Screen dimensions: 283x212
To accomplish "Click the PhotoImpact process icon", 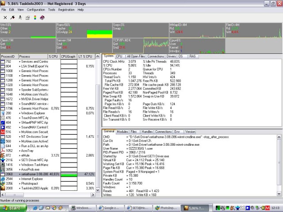I will (3, 184).
